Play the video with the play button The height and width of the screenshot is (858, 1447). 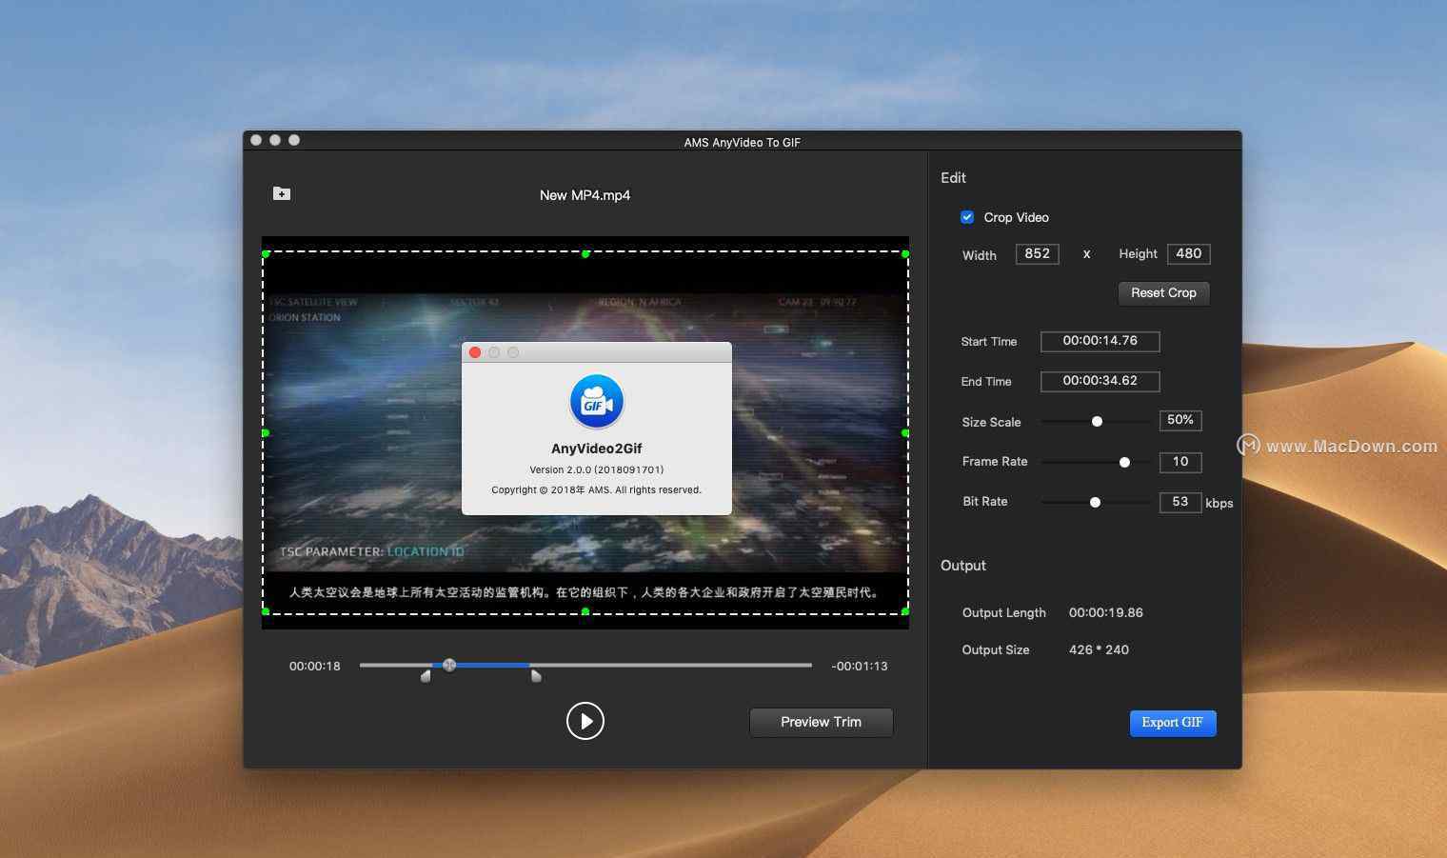coord(585,721)
